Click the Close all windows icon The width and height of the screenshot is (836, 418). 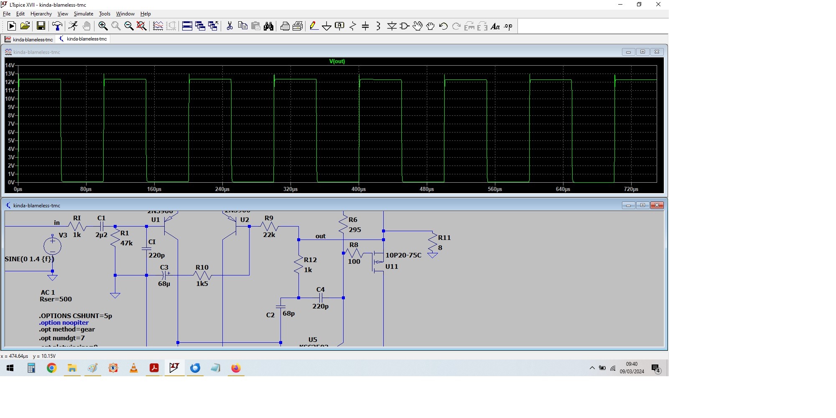pos(213,26)
